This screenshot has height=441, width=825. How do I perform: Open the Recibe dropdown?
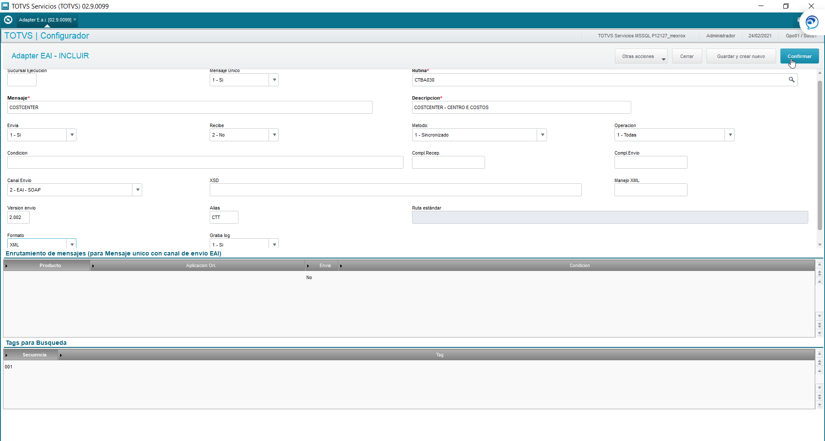click(274, 135)
